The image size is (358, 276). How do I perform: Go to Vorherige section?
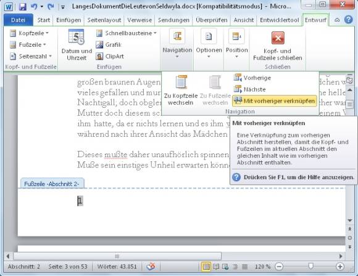tap(252, 78)
